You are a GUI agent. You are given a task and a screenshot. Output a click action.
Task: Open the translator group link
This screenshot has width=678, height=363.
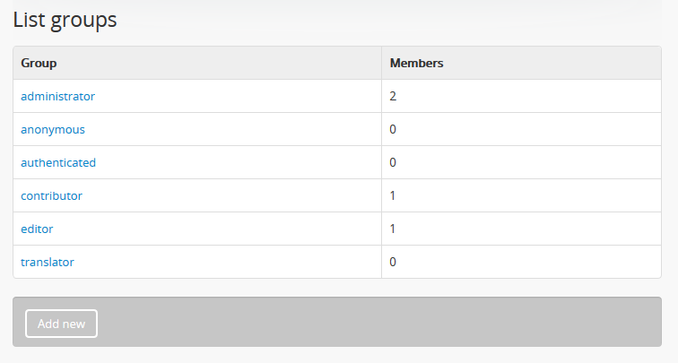[48, 262]
